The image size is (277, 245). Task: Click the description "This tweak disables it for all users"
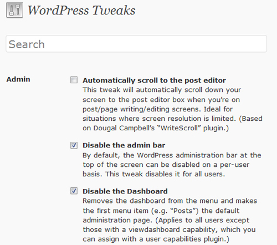pos(172,165)
